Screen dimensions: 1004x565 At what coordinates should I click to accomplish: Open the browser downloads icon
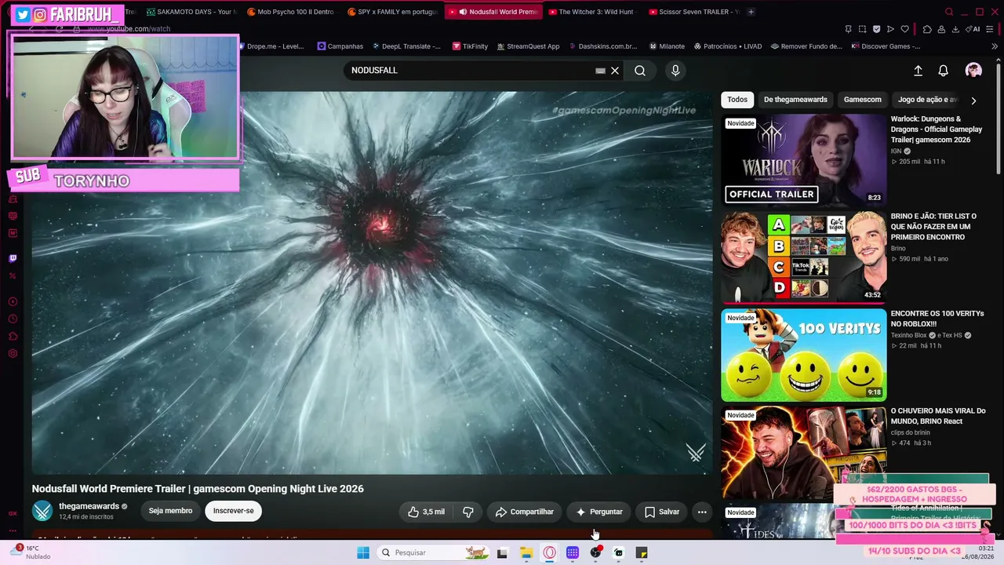point(956,29)
